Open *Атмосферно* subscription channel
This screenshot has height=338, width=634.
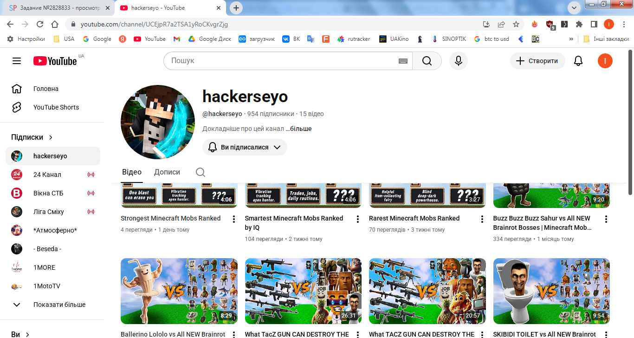(x=53, y=230)
